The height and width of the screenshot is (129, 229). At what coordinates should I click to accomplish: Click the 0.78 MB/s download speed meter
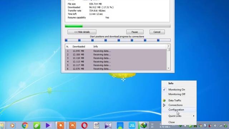(165, 127)
